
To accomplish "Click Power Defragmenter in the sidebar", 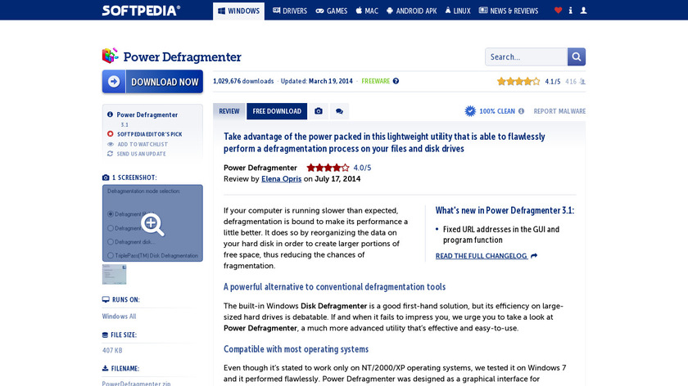I will [x=147, y=114].
